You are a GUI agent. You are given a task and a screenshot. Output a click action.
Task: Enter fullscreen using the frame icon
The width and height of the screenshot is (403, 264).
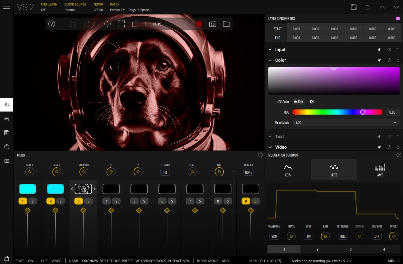(x=121, y=24)
